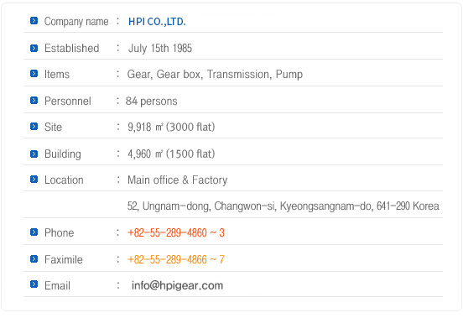Click the Main office & Factory text

pyautogui.click(x=178, y=180)
